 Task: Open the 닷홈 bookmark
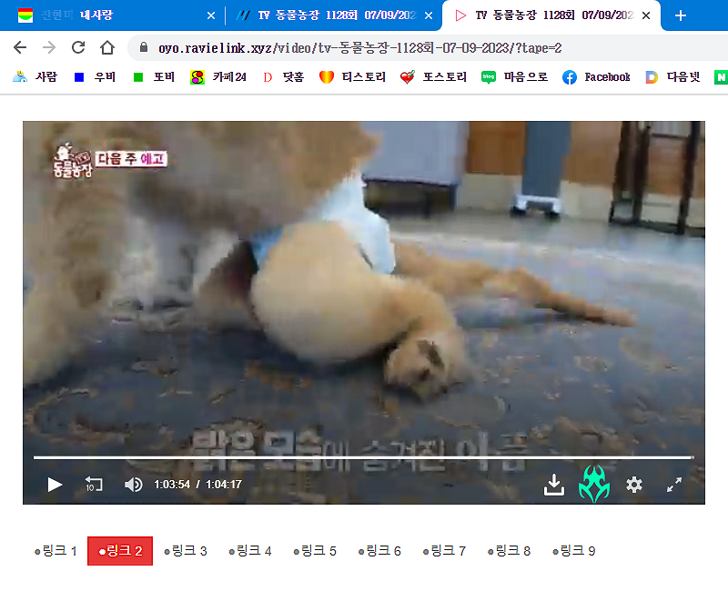tap(283, 77)
